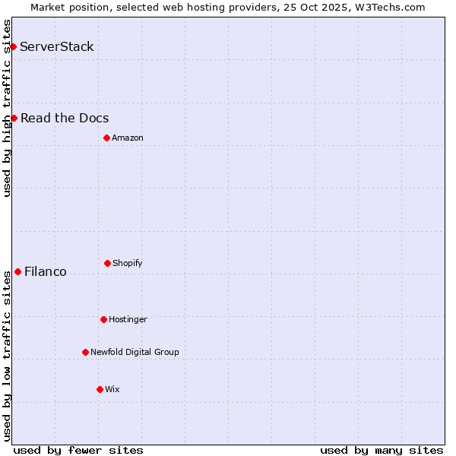This screenshot has height=456, width=456.
Task: Click the red dot beside Shopify
Action: pos(107,263)
